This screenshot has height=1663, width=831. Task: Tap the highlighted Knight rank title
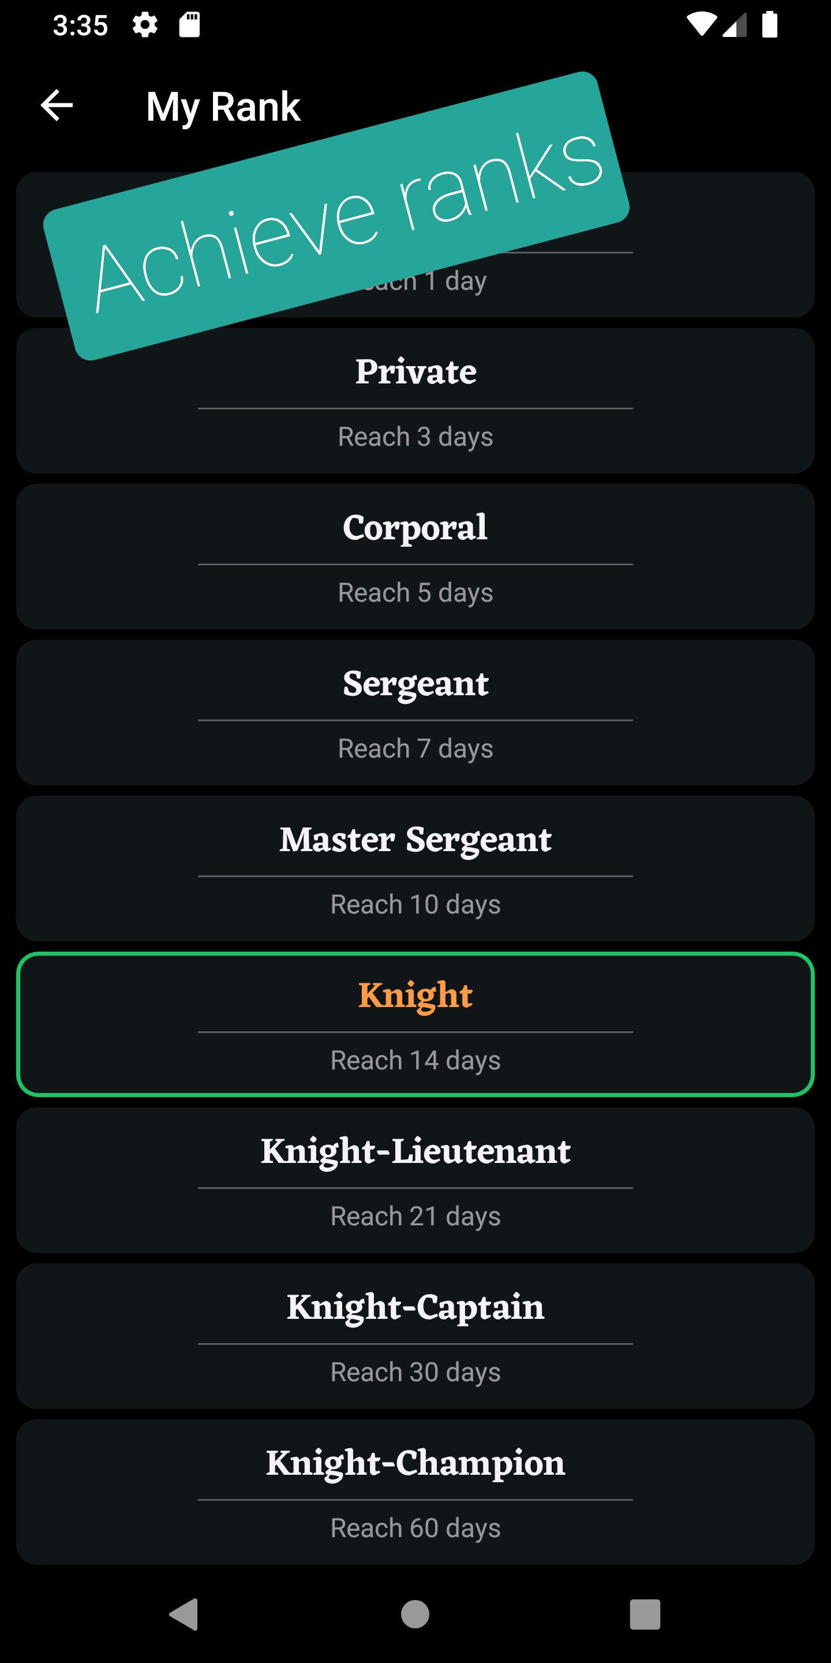click(x=415, y=995)
